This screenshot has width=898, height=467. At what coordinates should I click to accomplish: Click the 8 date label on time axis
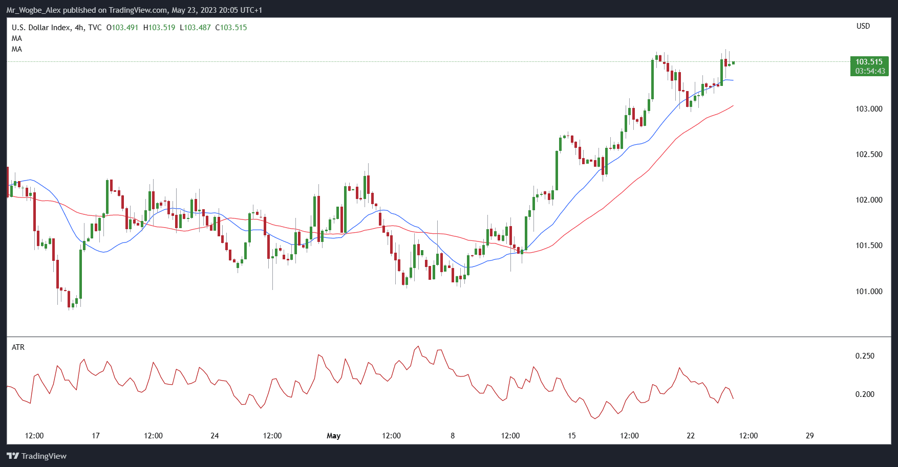pyautogui.click(x=453, y=436)
